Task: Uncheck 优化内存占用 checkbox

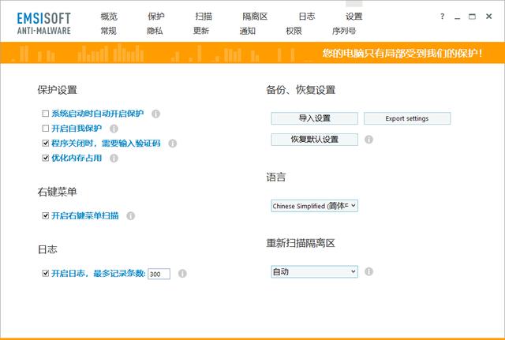Action: pos(46,158)
